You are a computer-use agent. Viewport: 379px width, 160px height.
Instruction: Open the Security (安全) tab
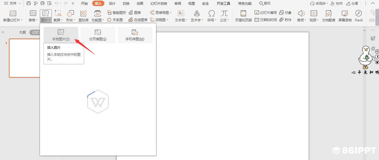205,3
